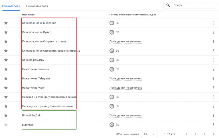Click Потік даних не виявлено for Отправить отзыв
219x138 pixels.
(x=126, y=41)
